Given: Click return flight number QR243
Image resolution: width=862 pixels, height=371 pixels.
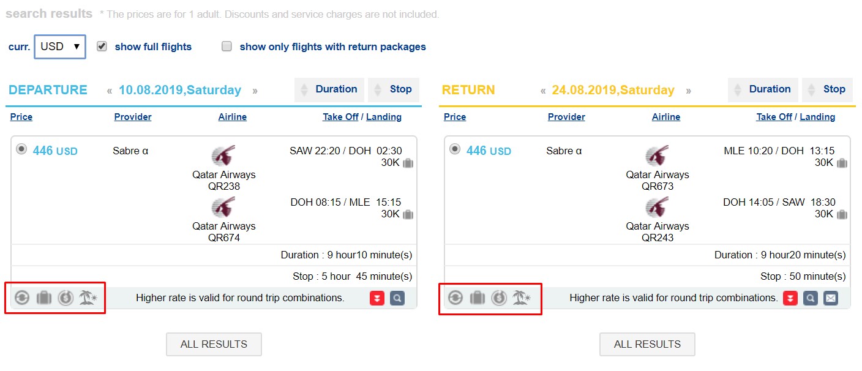Looking at the screenshot, I should [658, 238].
